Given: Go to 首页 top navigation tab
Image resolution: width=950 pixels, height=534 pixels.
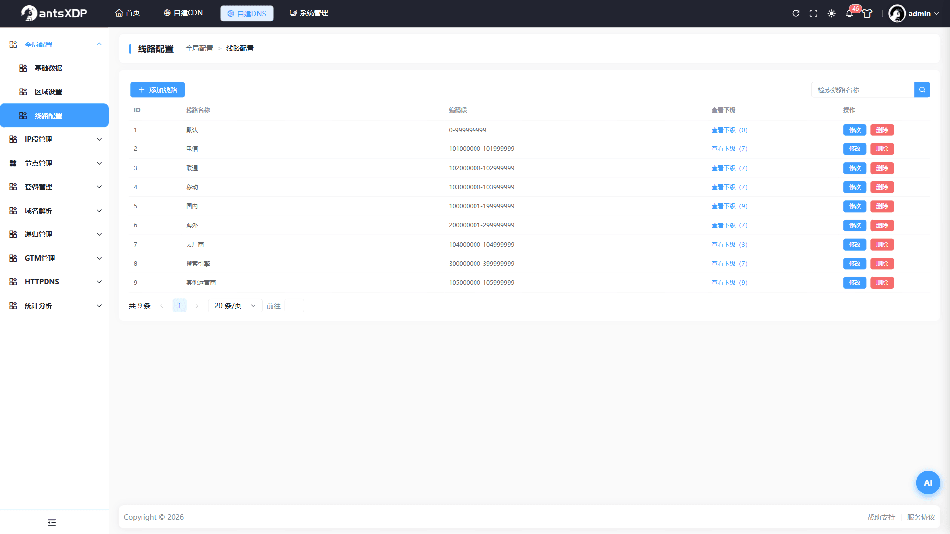Looking at the screenshot, I should point(128,13).
